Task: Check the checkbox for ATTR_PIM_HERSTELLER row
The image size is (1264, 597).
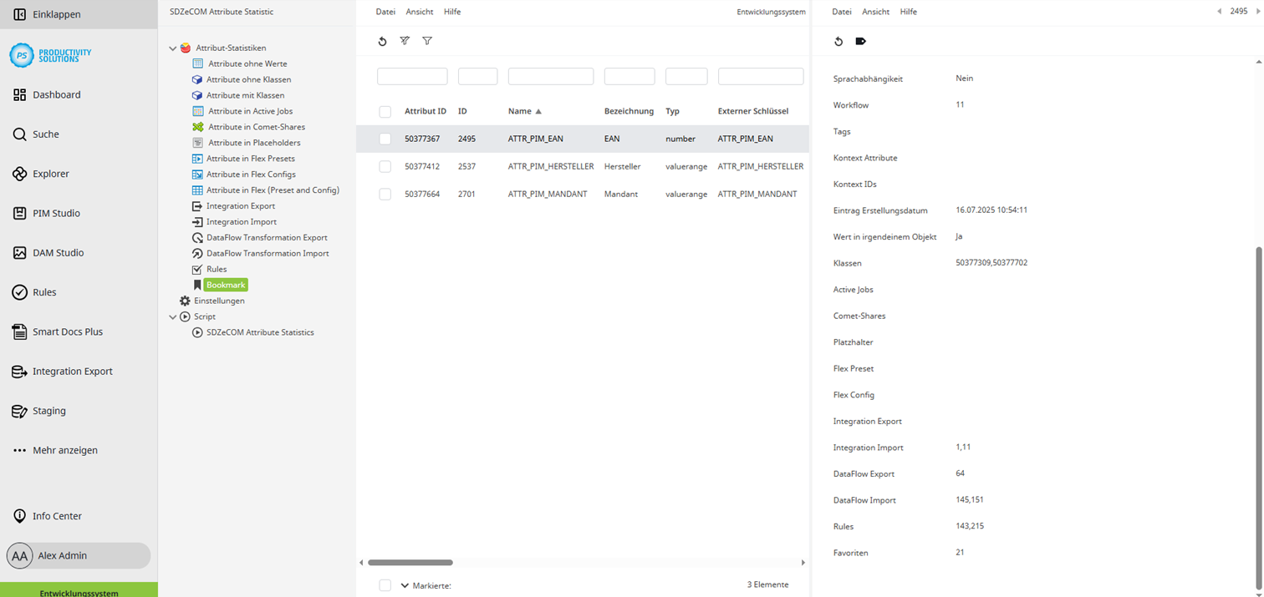Action: pos(385,166)
